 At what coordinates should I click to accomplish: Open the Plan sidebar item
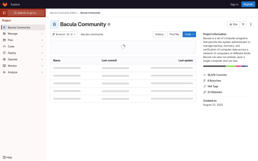[23, 40]
